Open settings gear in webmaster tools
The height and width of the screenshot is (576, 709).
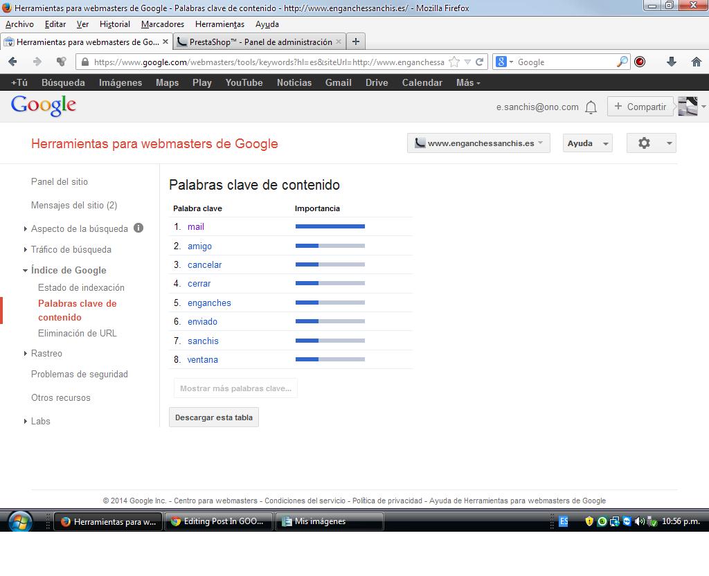[644, 143]
